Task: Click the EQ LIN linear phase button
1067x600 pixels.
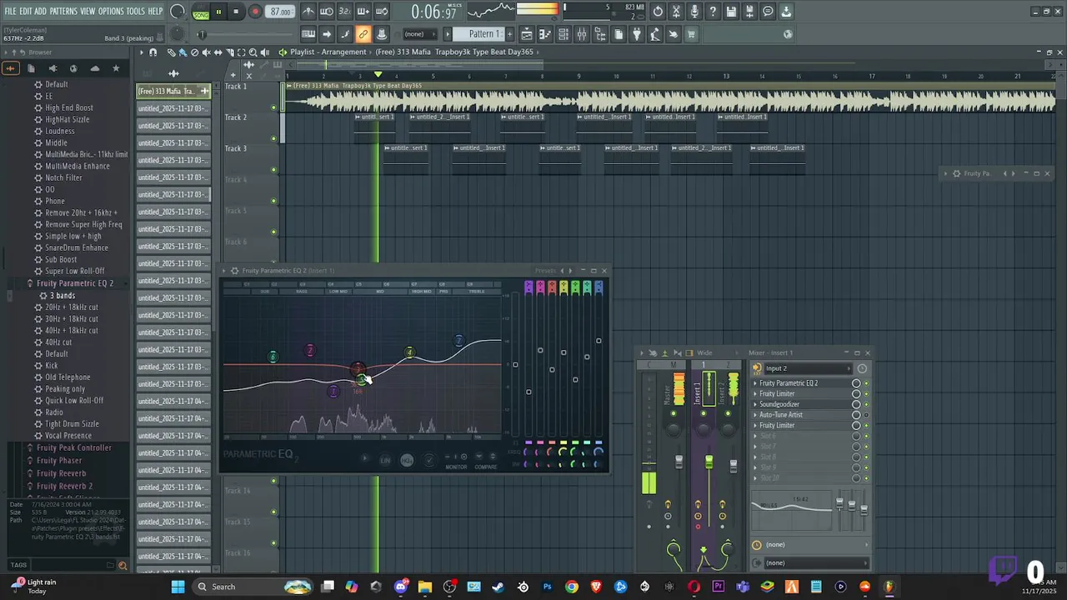Action: click(385, 460)
